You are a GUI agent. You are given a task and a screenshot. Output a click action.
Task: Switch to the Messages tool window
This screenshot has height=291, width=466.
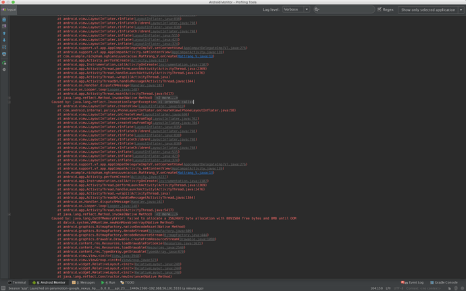(x=84, y=282)
